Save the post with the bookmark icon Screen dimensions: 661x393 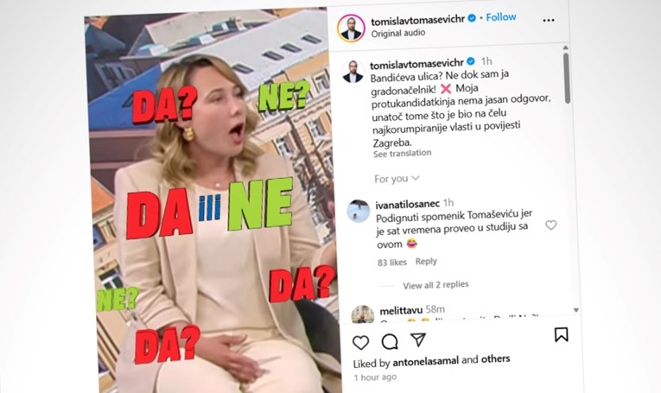tap(561, 334)
